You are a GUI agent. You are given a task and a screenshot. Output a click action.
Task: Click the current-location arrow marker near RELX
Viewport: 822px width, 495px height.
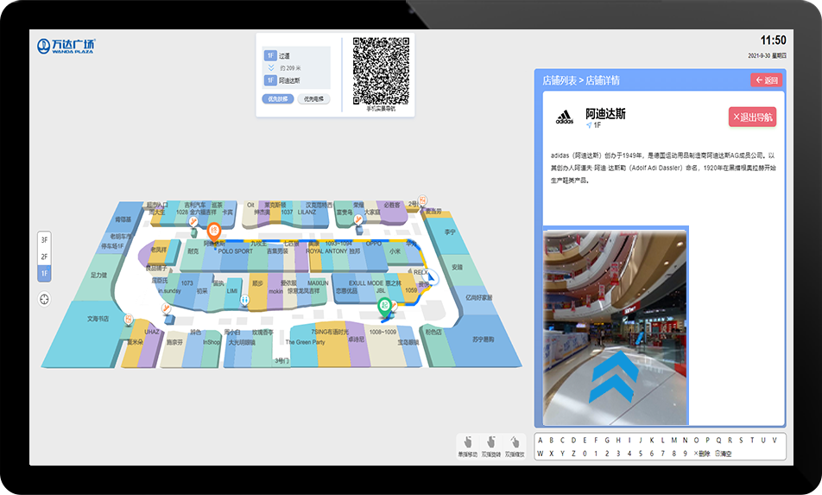[433, 278]
